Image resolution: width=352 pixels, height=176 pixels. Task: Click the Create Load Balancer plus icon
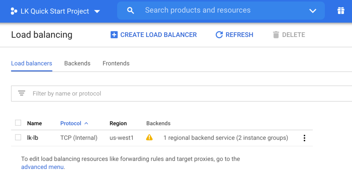(114, 35)
